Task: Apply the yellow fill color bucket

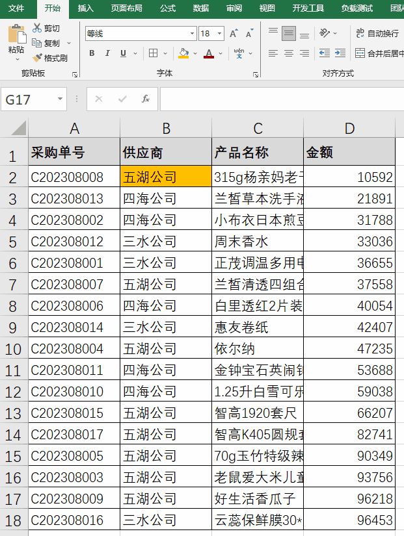Action: coord(183,53)
